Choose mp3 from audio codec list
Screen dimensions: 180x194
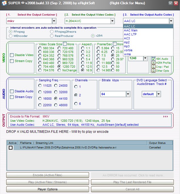coord(148,46)
